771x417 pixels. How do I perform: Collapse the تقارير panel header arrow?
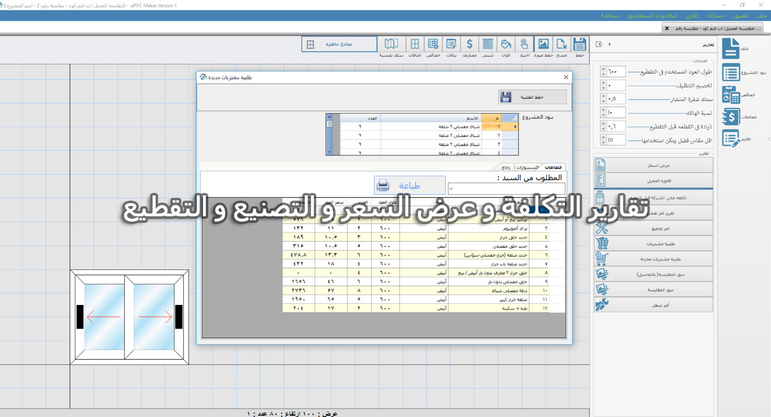(609, 44)
